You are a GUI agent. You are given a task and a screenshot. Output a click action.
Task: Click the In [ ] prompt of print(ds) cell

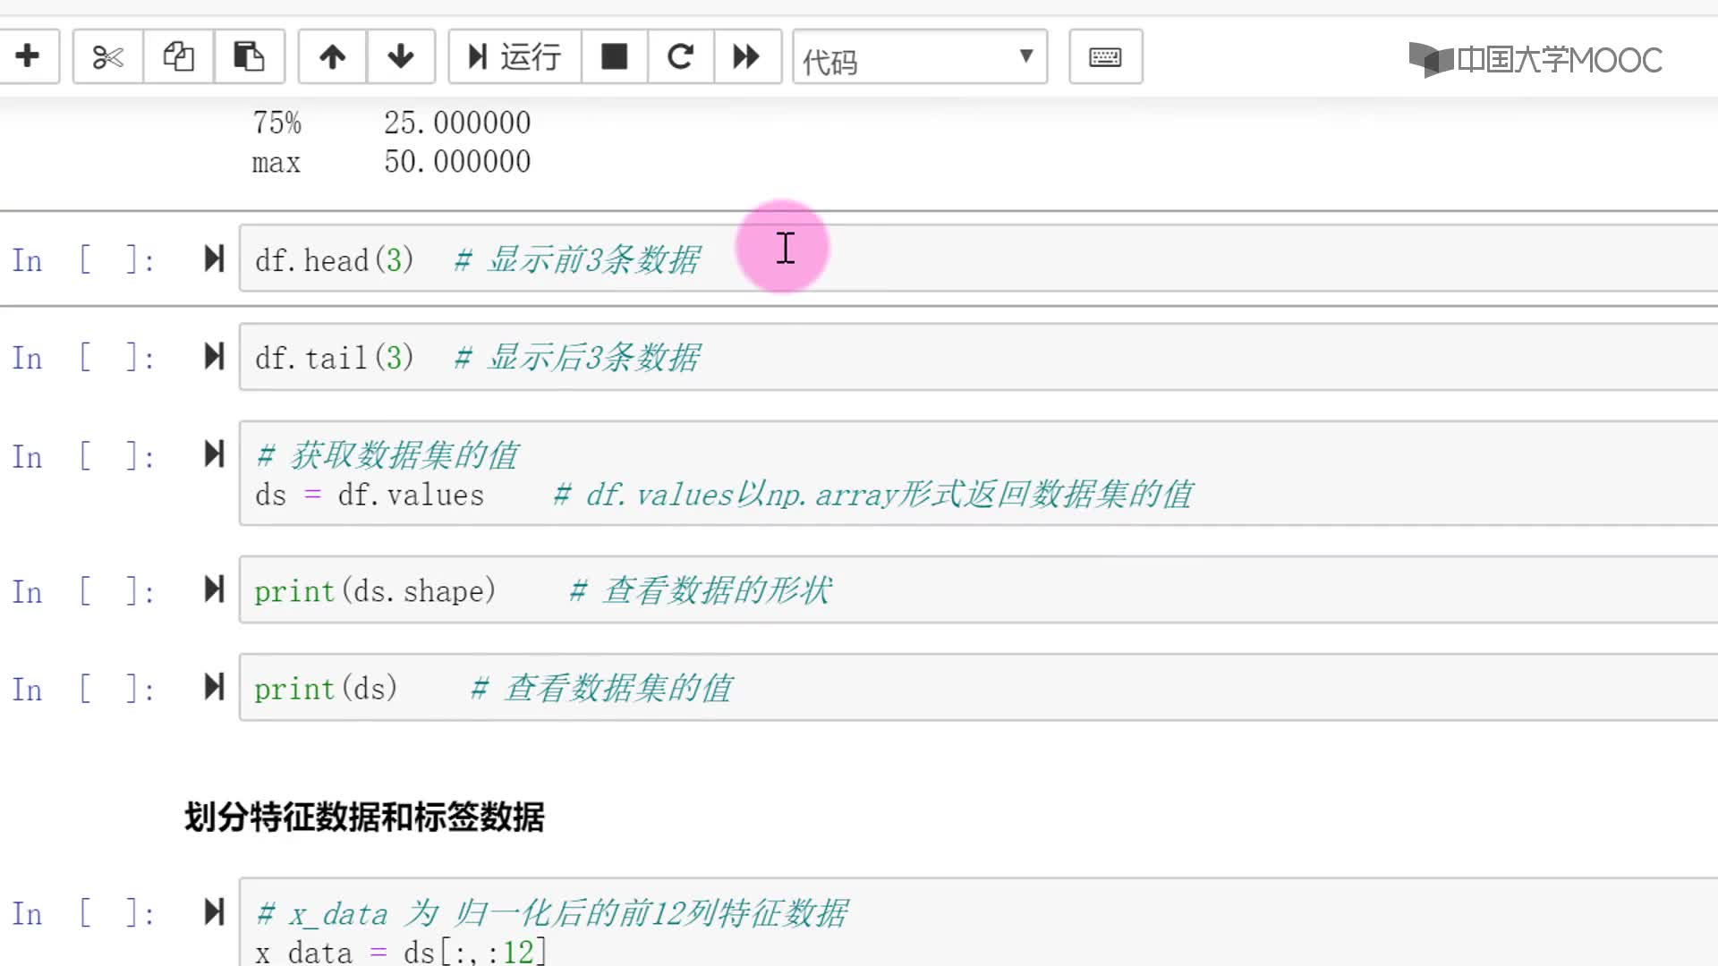[x=83, y=689]
